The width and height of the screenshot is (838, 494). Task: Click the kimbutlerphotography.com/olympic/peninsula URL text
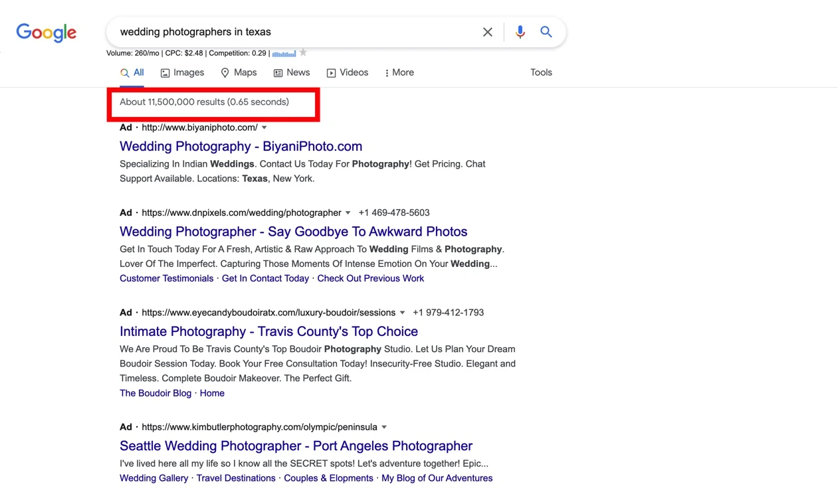coord(259,428)
